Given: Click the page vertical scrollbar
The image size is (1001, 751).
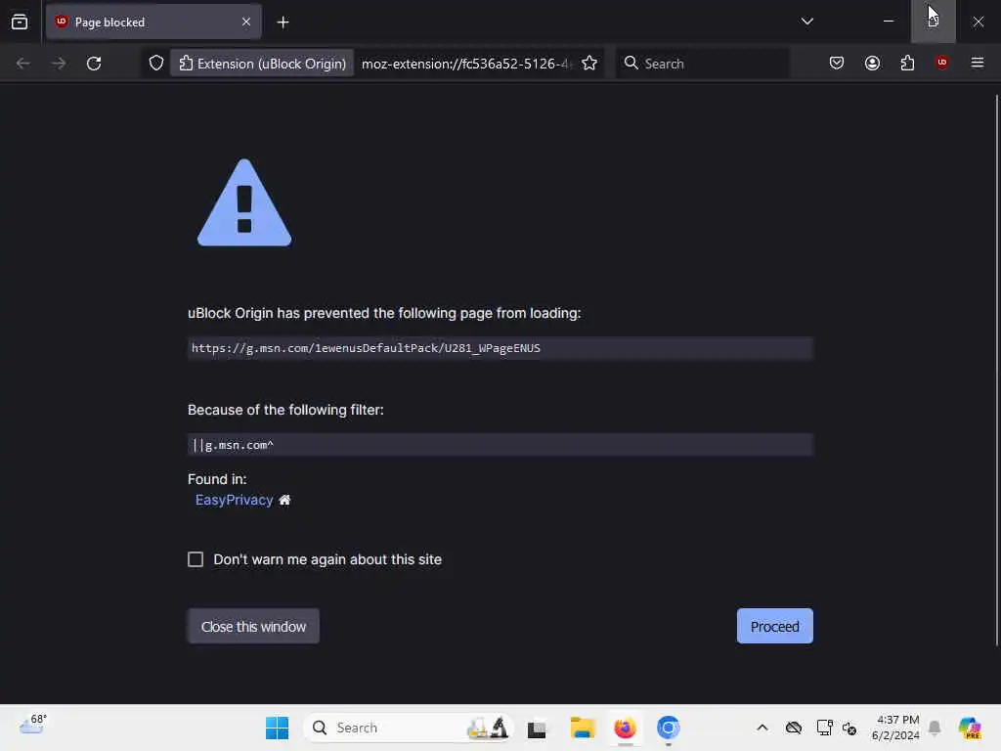Looking at the screenshot, I should click(996, 371).
